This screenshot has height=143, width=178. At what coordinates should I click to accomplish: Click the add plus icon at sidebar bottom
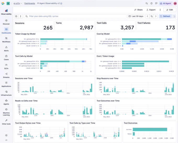(x=6, y=135)
